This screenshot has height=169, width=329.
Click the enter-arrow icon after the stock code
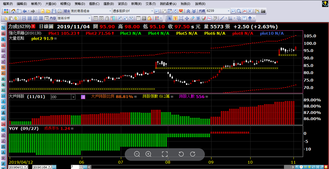(233, 11)
